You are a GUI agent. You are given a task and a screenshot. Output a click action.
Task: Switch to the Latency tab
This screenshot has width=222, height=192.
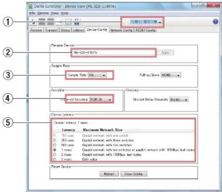pyautogui.click(x=79, y=30)
